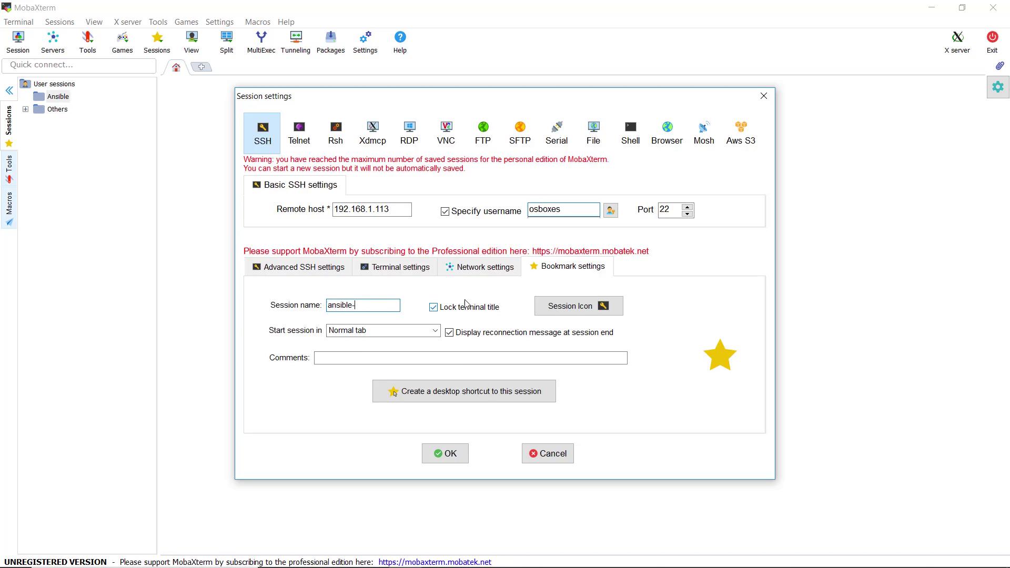This screenshot has width=1010, height=568.
Task: Pick the Aws S3 session type
Action: click(740, 133)
